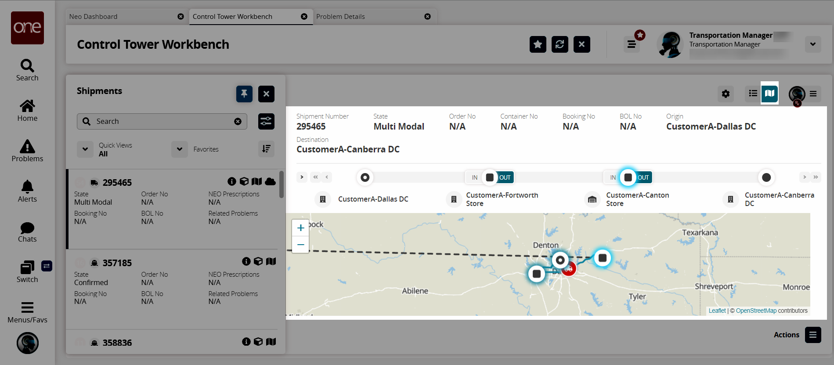Open the OpenStreetMap attribution link
Image resolution: width=834 pixels, height=365 pixels.
(x=756, y=311)
